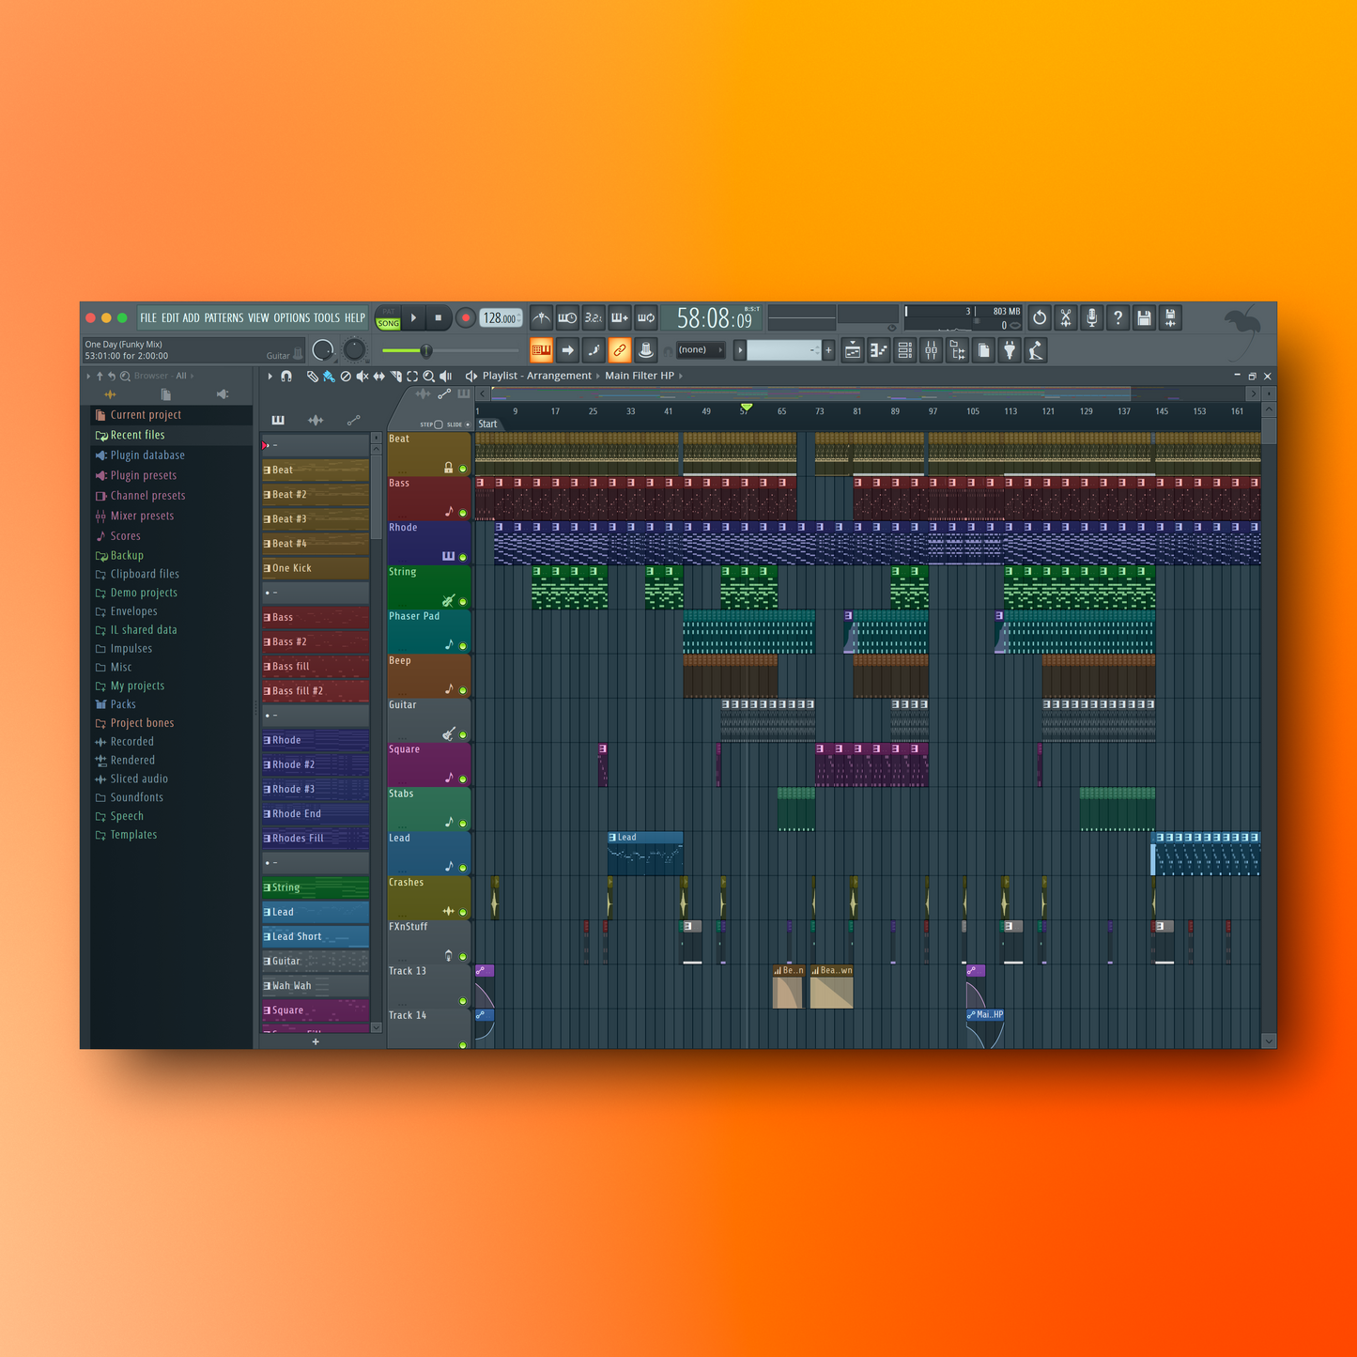The image size is (1357, 1357).
Task: Toggle the countdown before recording icon
Action: pyautogui.click(x=594, y=318)
